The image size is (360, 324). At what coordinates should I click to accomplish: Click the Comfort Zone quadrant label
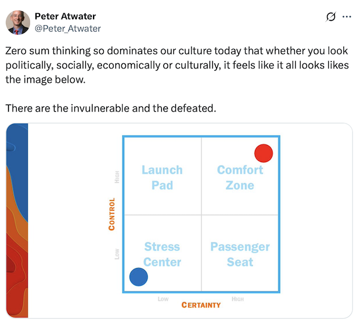coord(240,178)
